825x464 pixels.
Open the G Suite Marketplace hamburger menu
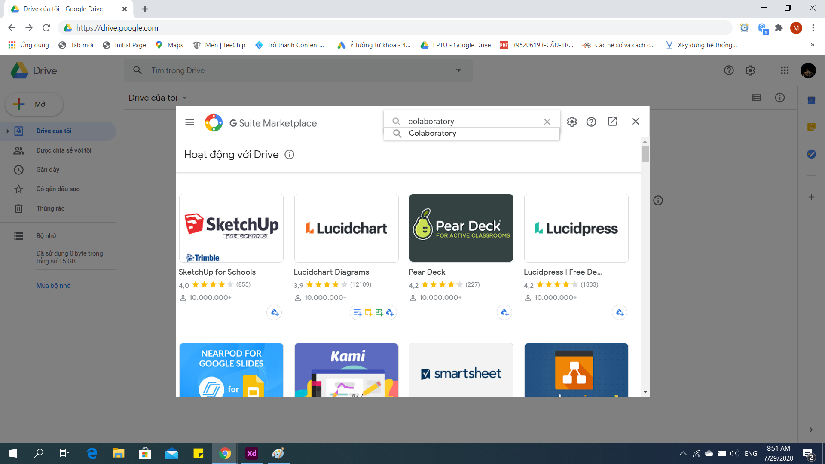click(189, 122)
